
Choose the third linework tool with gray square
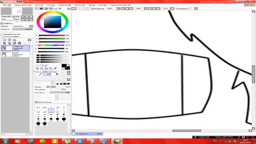(55, 73)
